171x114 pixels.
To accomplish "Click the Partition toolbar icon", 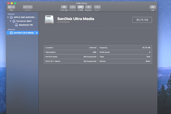I will coord(72,7).
